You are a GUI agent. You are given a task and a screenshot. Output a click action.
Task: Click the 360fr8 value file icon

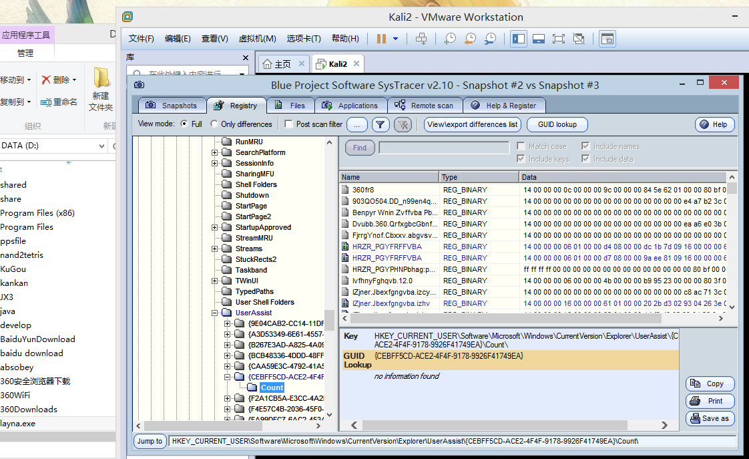[345, 190]
